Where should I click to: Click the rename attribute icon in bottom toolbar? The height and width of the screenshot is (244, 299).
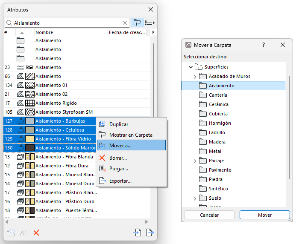(23, 233)
